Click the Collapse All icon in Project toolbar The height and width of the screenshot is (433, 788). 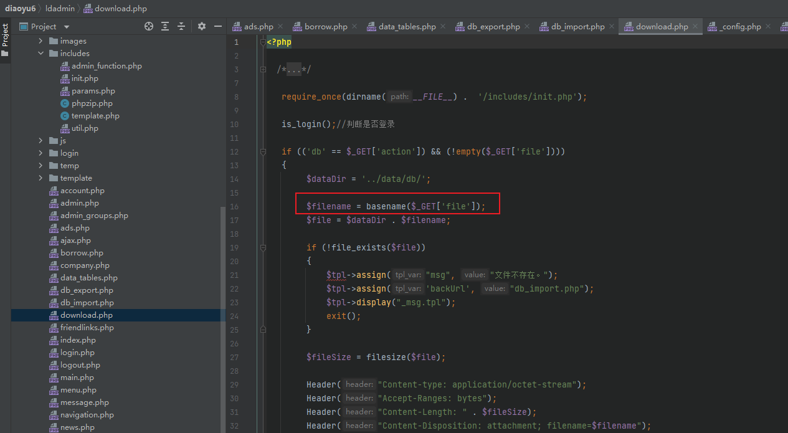click(181, 26)
